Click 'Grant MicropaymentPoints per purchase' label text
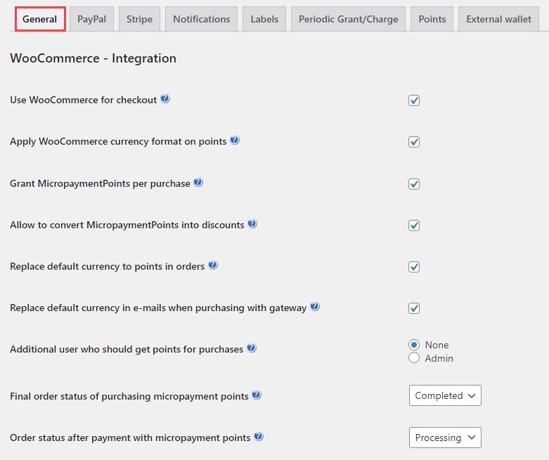Screen dimensions: 549x460 pyautogui.click(x=100, y=183)
